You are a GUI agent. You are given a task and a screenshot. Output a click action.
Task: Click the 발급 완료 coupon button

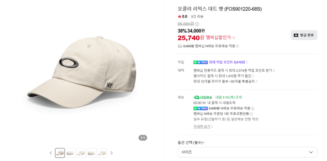coord(304,35)
